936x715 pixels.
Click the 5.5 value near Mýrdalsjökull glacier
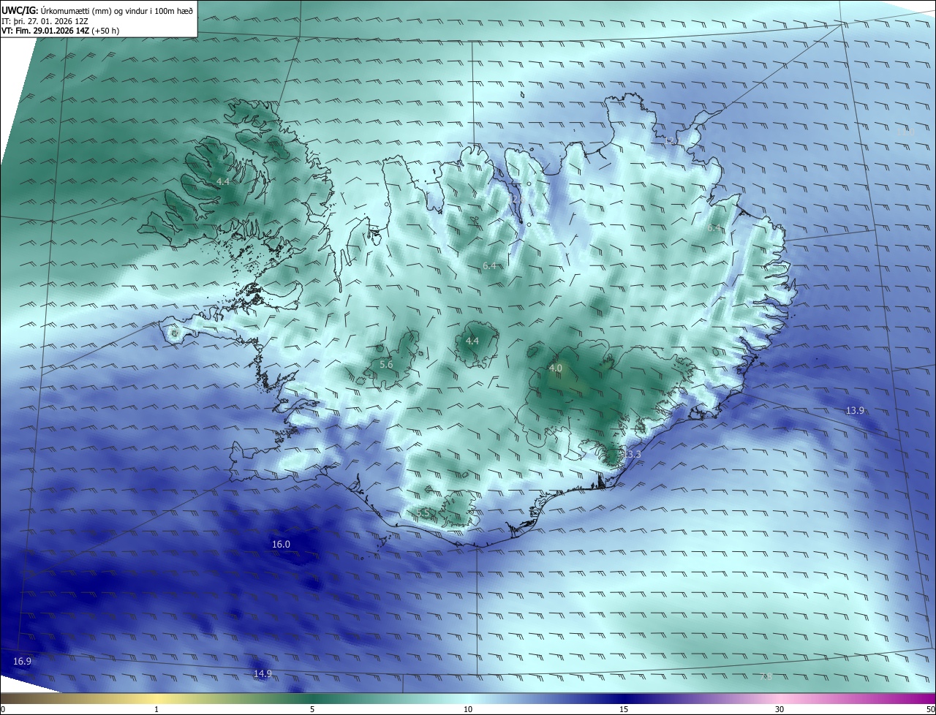point(424,513)
